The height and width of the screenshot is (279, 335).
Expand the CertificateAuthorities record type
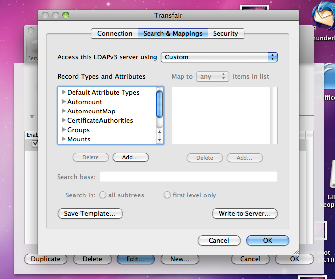tap(64, 120)
